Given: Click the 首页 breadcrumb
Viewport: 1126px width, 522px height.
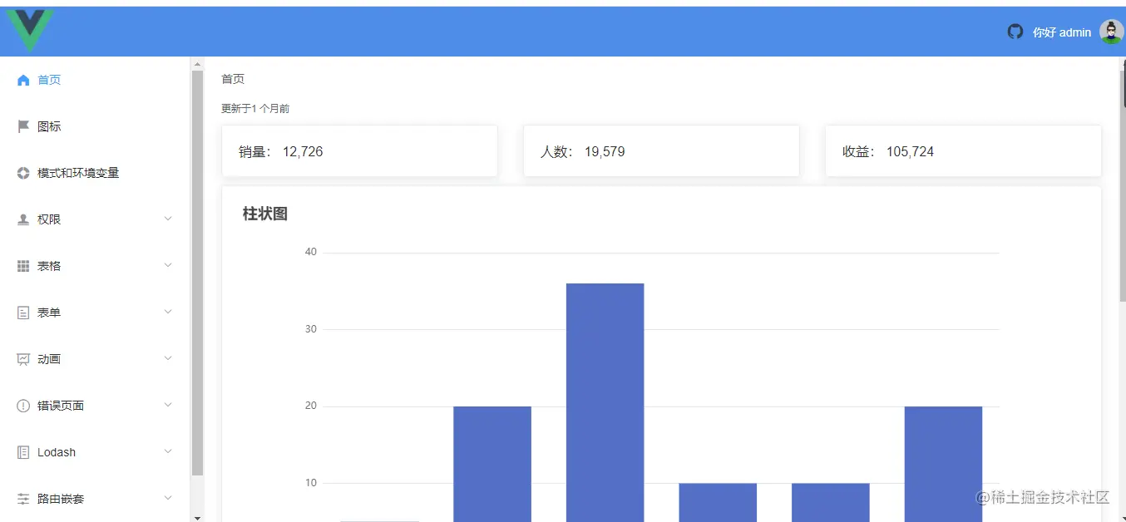Looking at the screenshot, I should (233, 79).
